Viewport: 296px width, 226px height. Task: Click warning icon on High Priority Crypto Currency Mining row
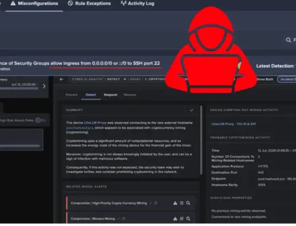point(175,203)
